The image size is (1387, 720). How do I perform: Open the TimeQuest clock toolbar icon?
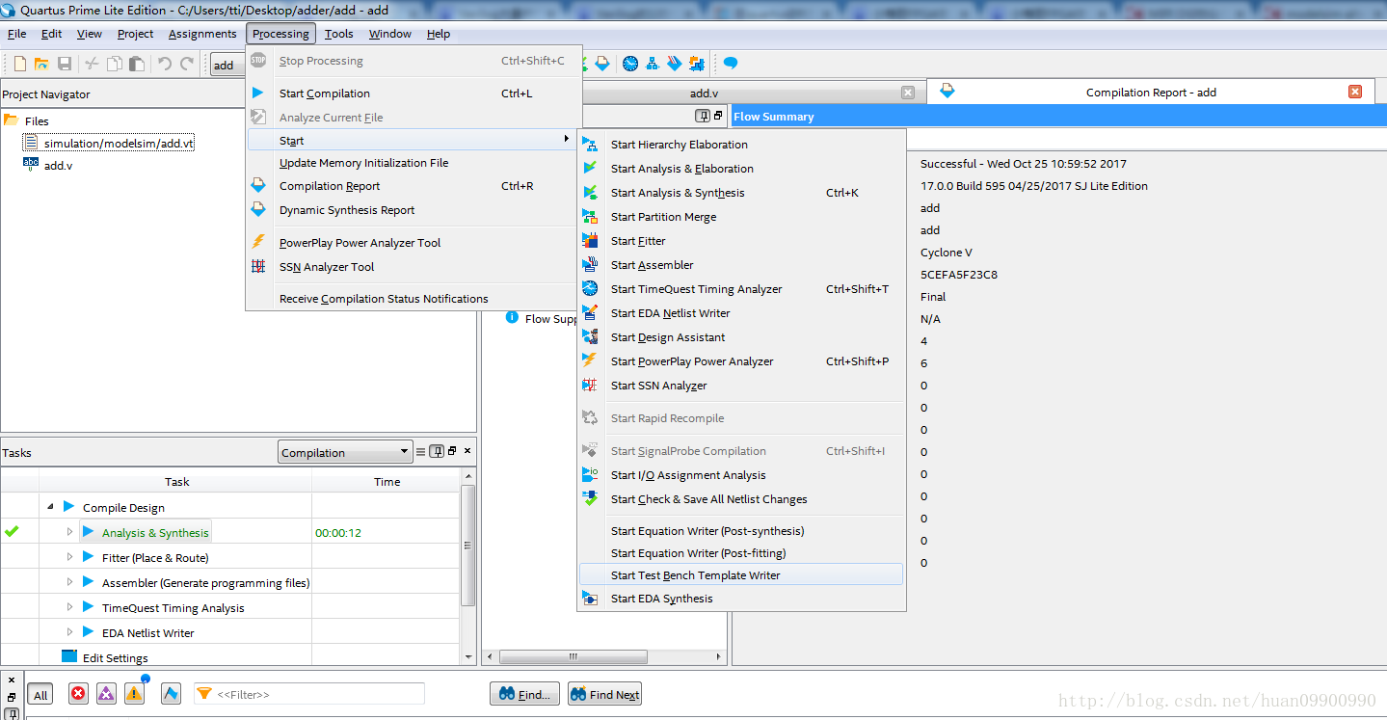coord(630,64)
